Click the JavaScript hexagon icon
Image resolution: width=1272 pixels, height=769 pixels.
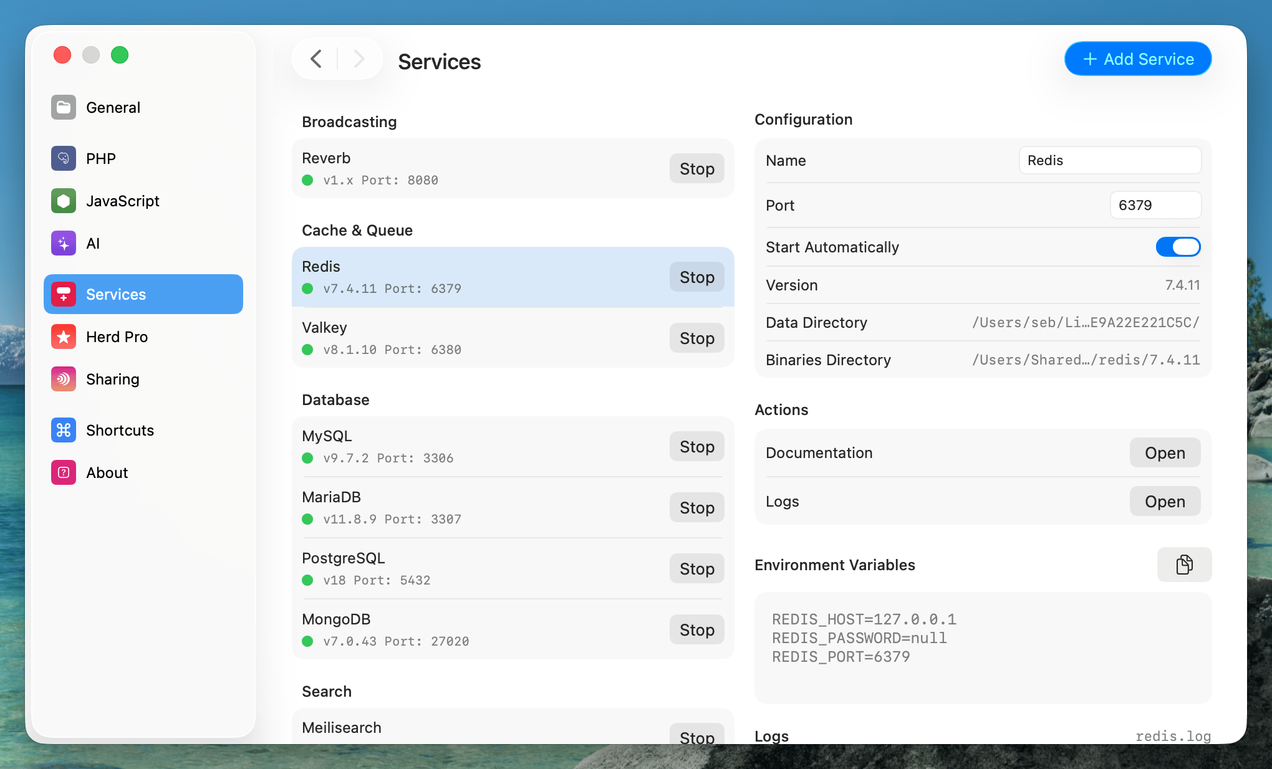pyautogui.click(x=64, y=201)
